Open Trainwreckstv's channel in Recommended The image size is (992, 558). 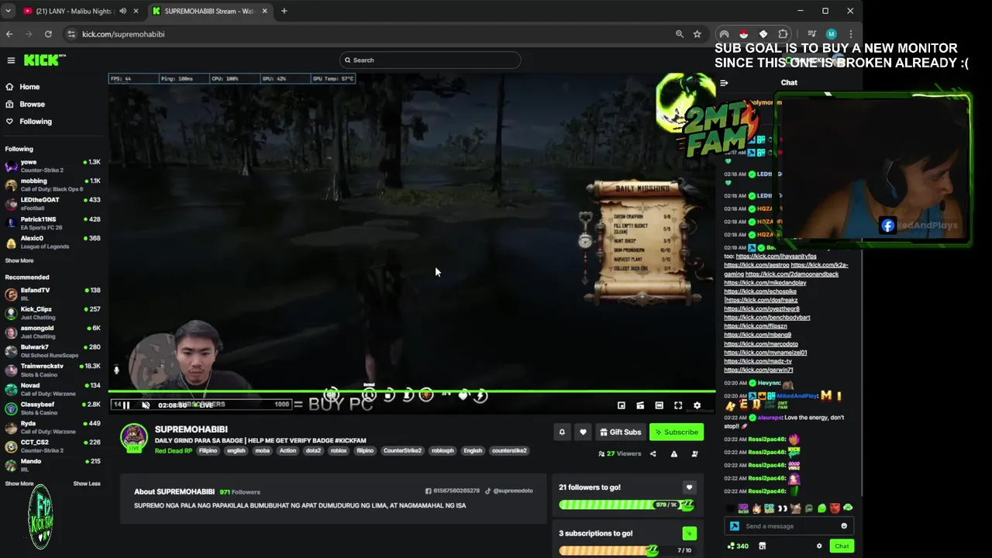click(x=52, y=370)
